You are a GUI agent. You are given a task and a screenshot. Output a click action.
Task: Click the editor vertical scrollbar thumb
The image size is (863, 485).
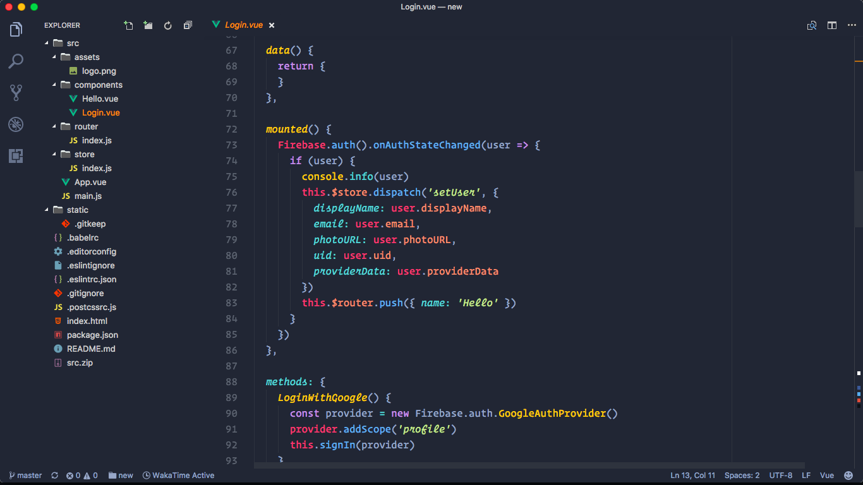click(x=859, y=199)
